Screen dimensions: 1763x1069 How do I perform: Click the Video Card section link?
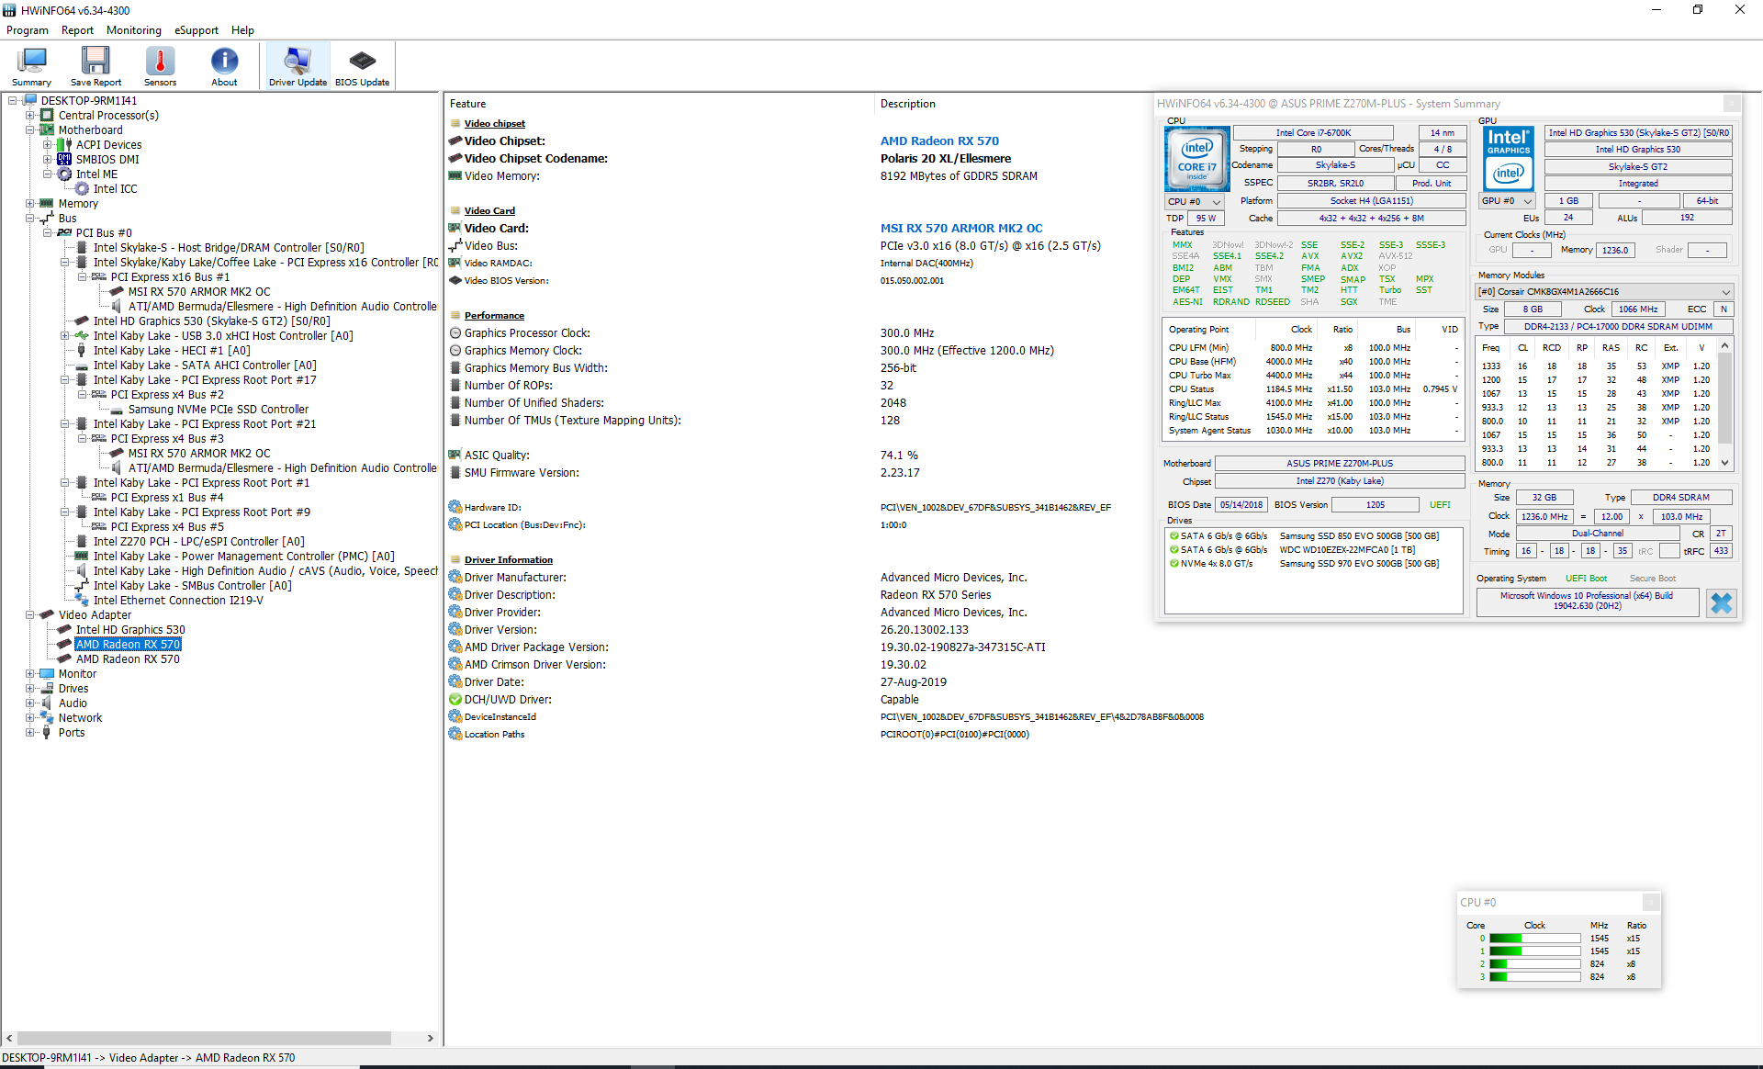click(490, 210)
